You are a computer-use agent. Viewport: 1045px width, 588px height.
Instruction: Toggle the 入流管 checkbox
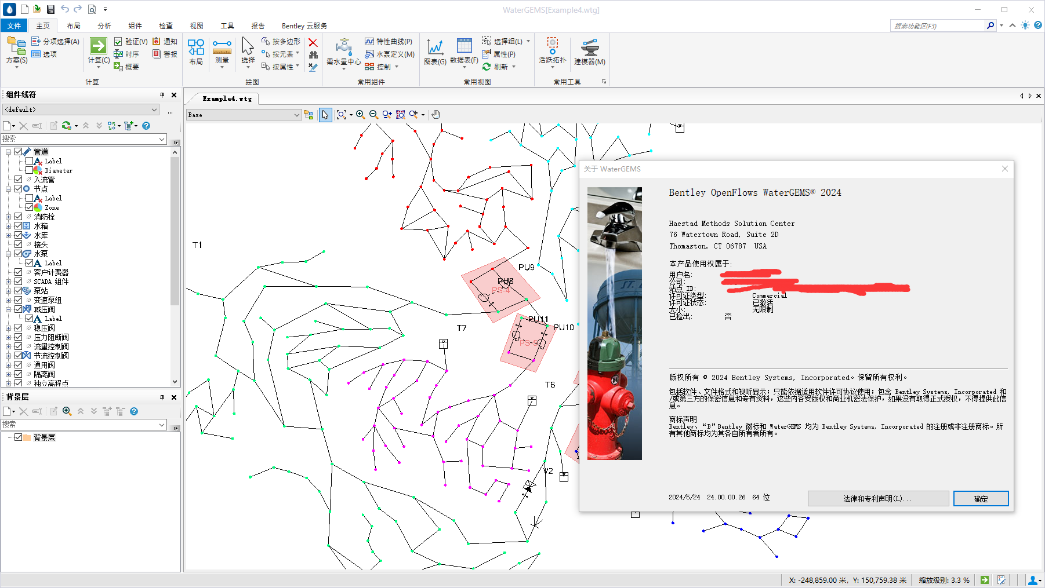tap(19, 180)
